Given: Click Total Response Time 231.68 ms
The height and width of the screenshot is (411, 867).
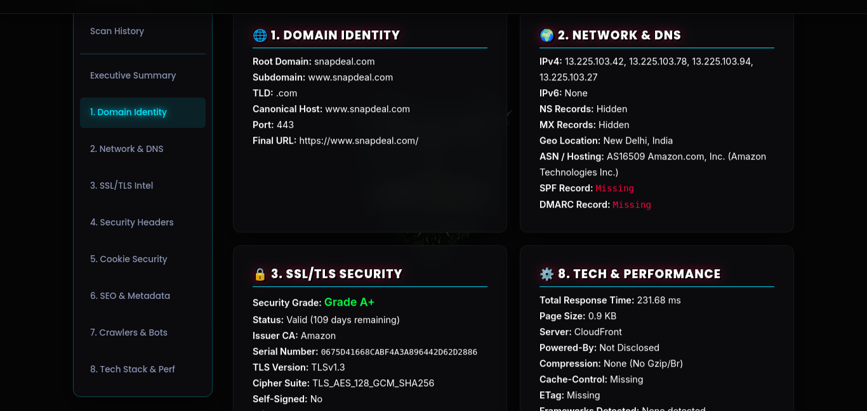Looking at the screenshot, I should pyautogui.click(x=659, y=300).
